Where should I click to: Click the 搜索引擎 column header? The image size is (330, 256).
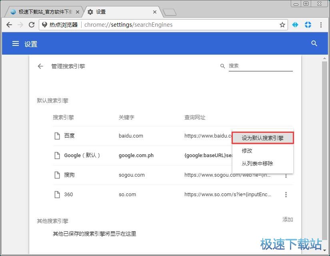(63, 117)
